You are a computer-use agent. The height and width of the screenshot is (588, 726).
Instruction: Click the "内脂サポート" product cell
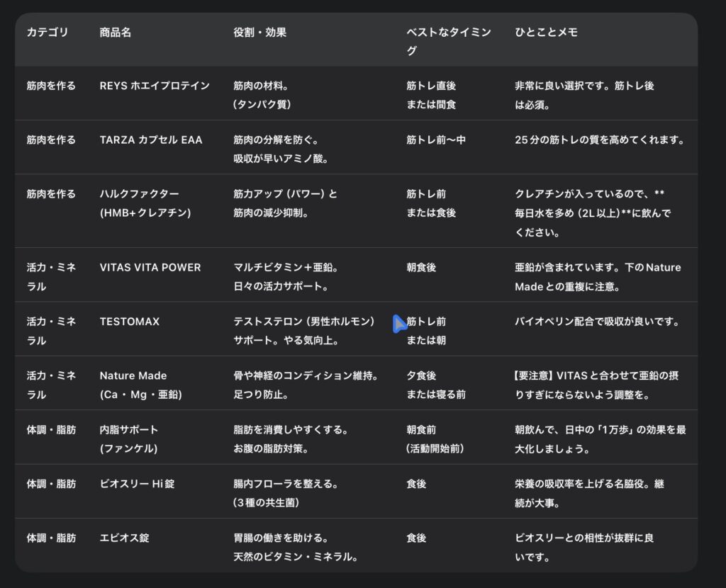[x=129, y=430]
